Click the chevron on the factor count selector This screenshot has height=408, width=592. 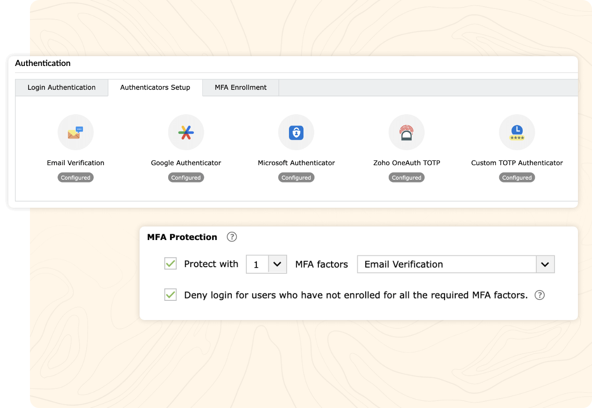click(x=278, y=264)
